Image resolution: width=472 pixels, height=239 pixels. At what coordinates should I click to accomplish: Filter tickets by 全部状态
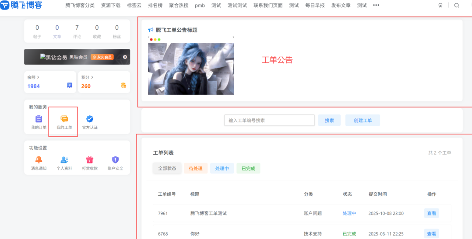(x=167, y=169)
